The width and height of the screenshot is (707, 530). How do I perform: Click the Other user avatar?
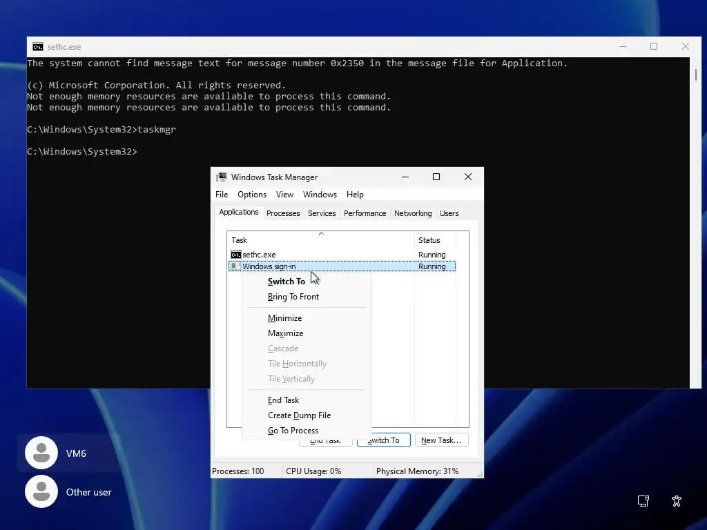41,491
